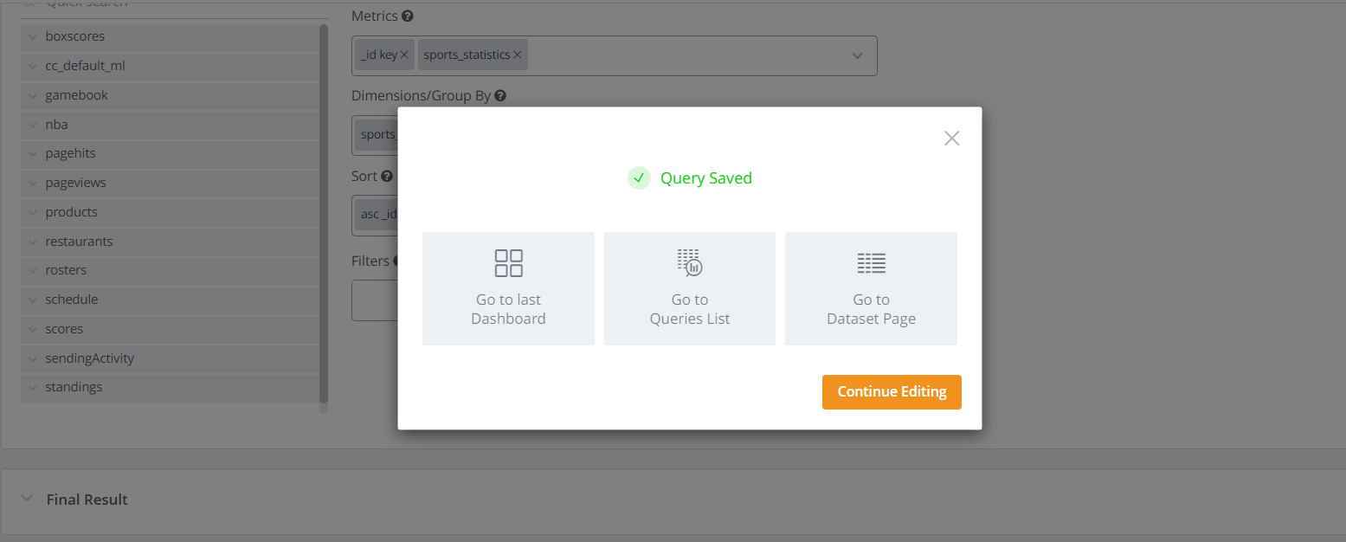The height and width of the screenshot is (542, 1346).
Task: Click help icon beside Dimensions/Group By
Action: coord(500,96)
